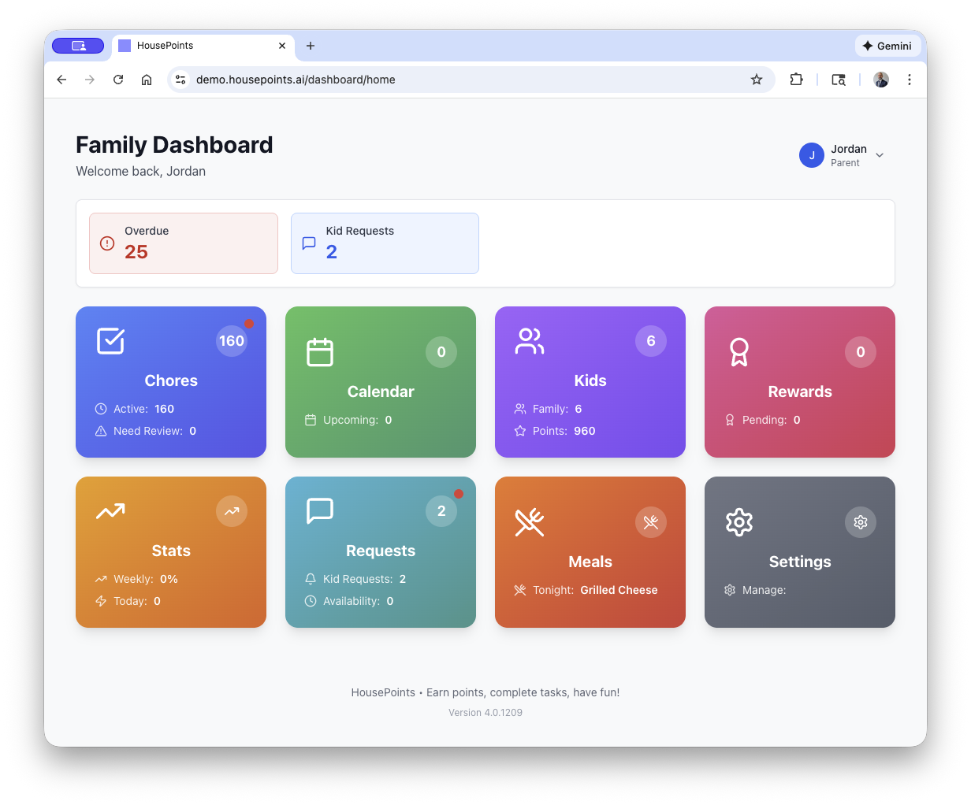Open the Stats card title
The image size is (971, 805).
click(x=171, y=551)
